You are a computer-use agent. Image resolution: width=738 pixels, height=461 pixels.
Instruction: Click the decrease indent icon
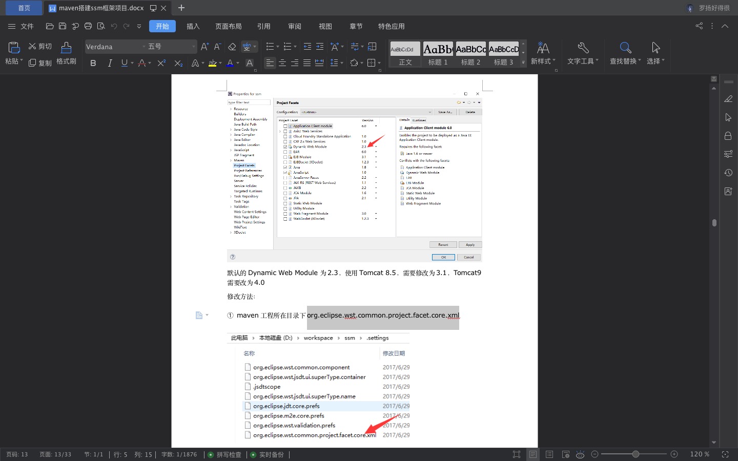click(x=307, y=47)
